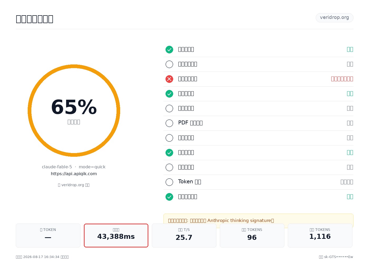Click the red X failed-check icon
369x263 pixels.
coord(169,79)
